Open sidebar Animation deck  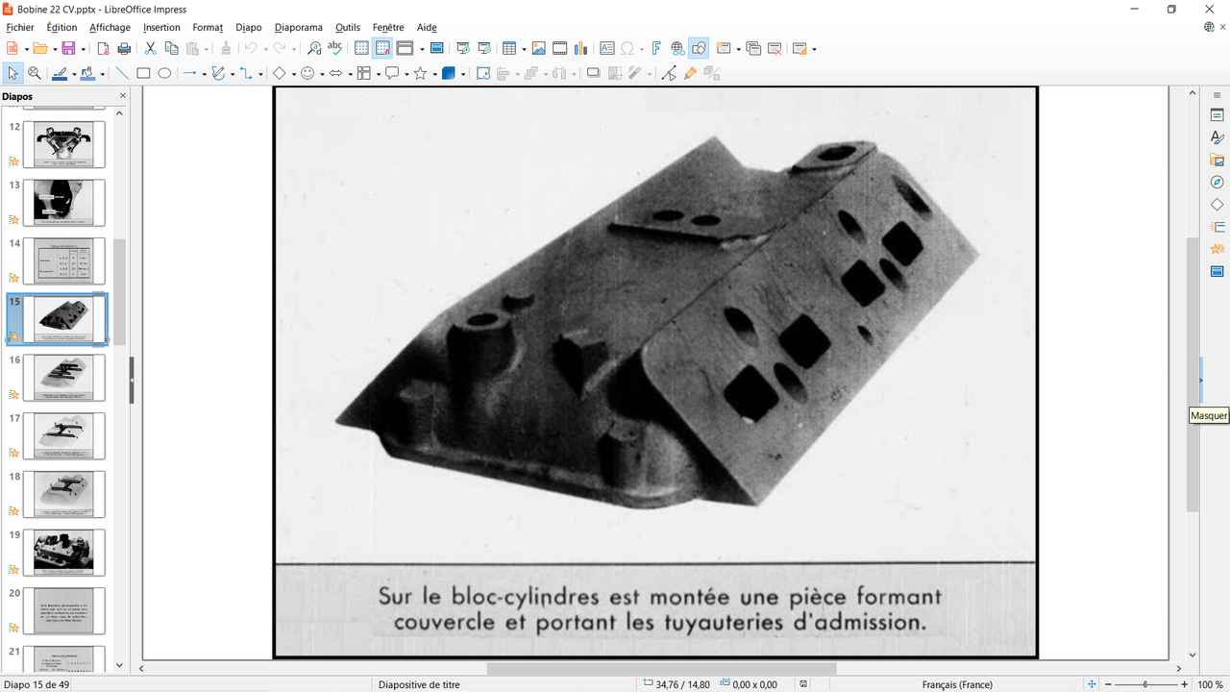(1217, 249)
